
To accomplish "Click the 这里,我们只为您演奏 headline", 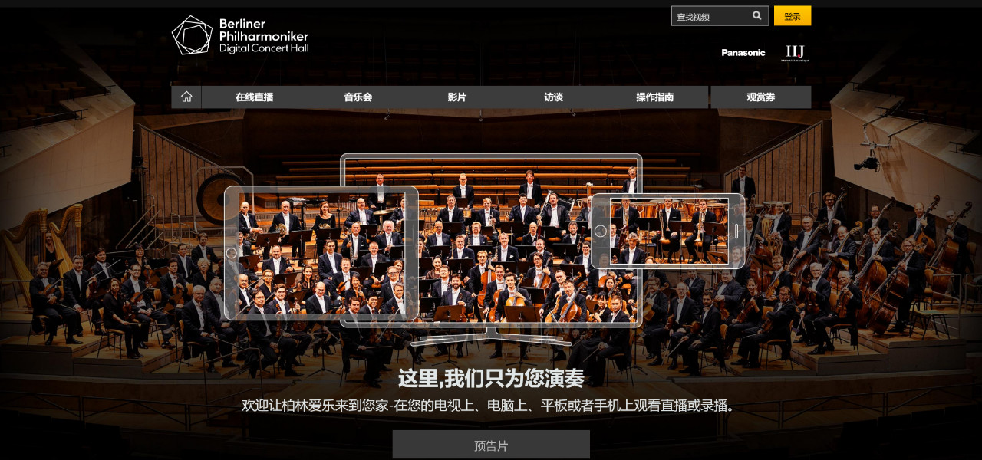I will (x=491, y=378).
